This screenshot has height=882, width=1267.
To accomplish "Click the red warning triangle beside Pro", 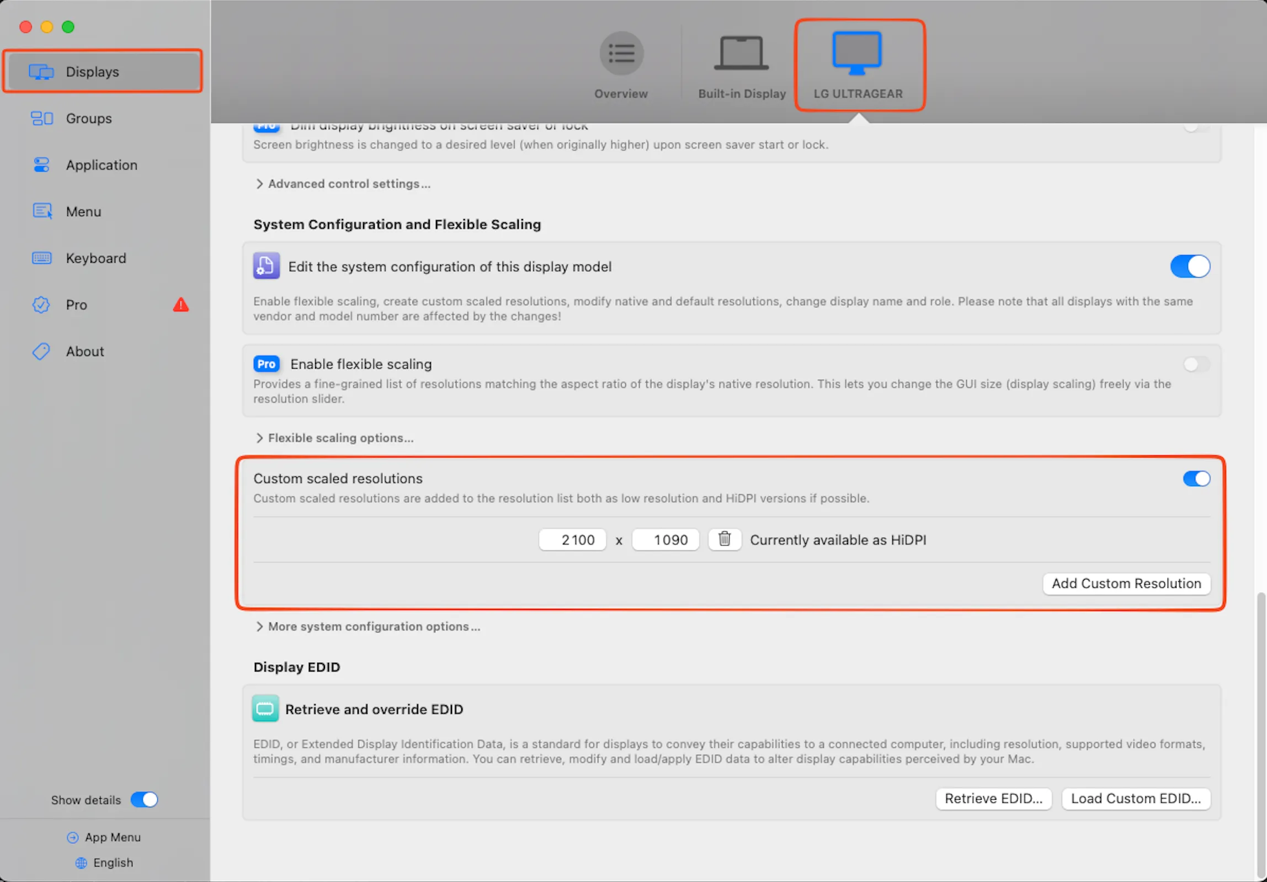I will pos(180,305).
